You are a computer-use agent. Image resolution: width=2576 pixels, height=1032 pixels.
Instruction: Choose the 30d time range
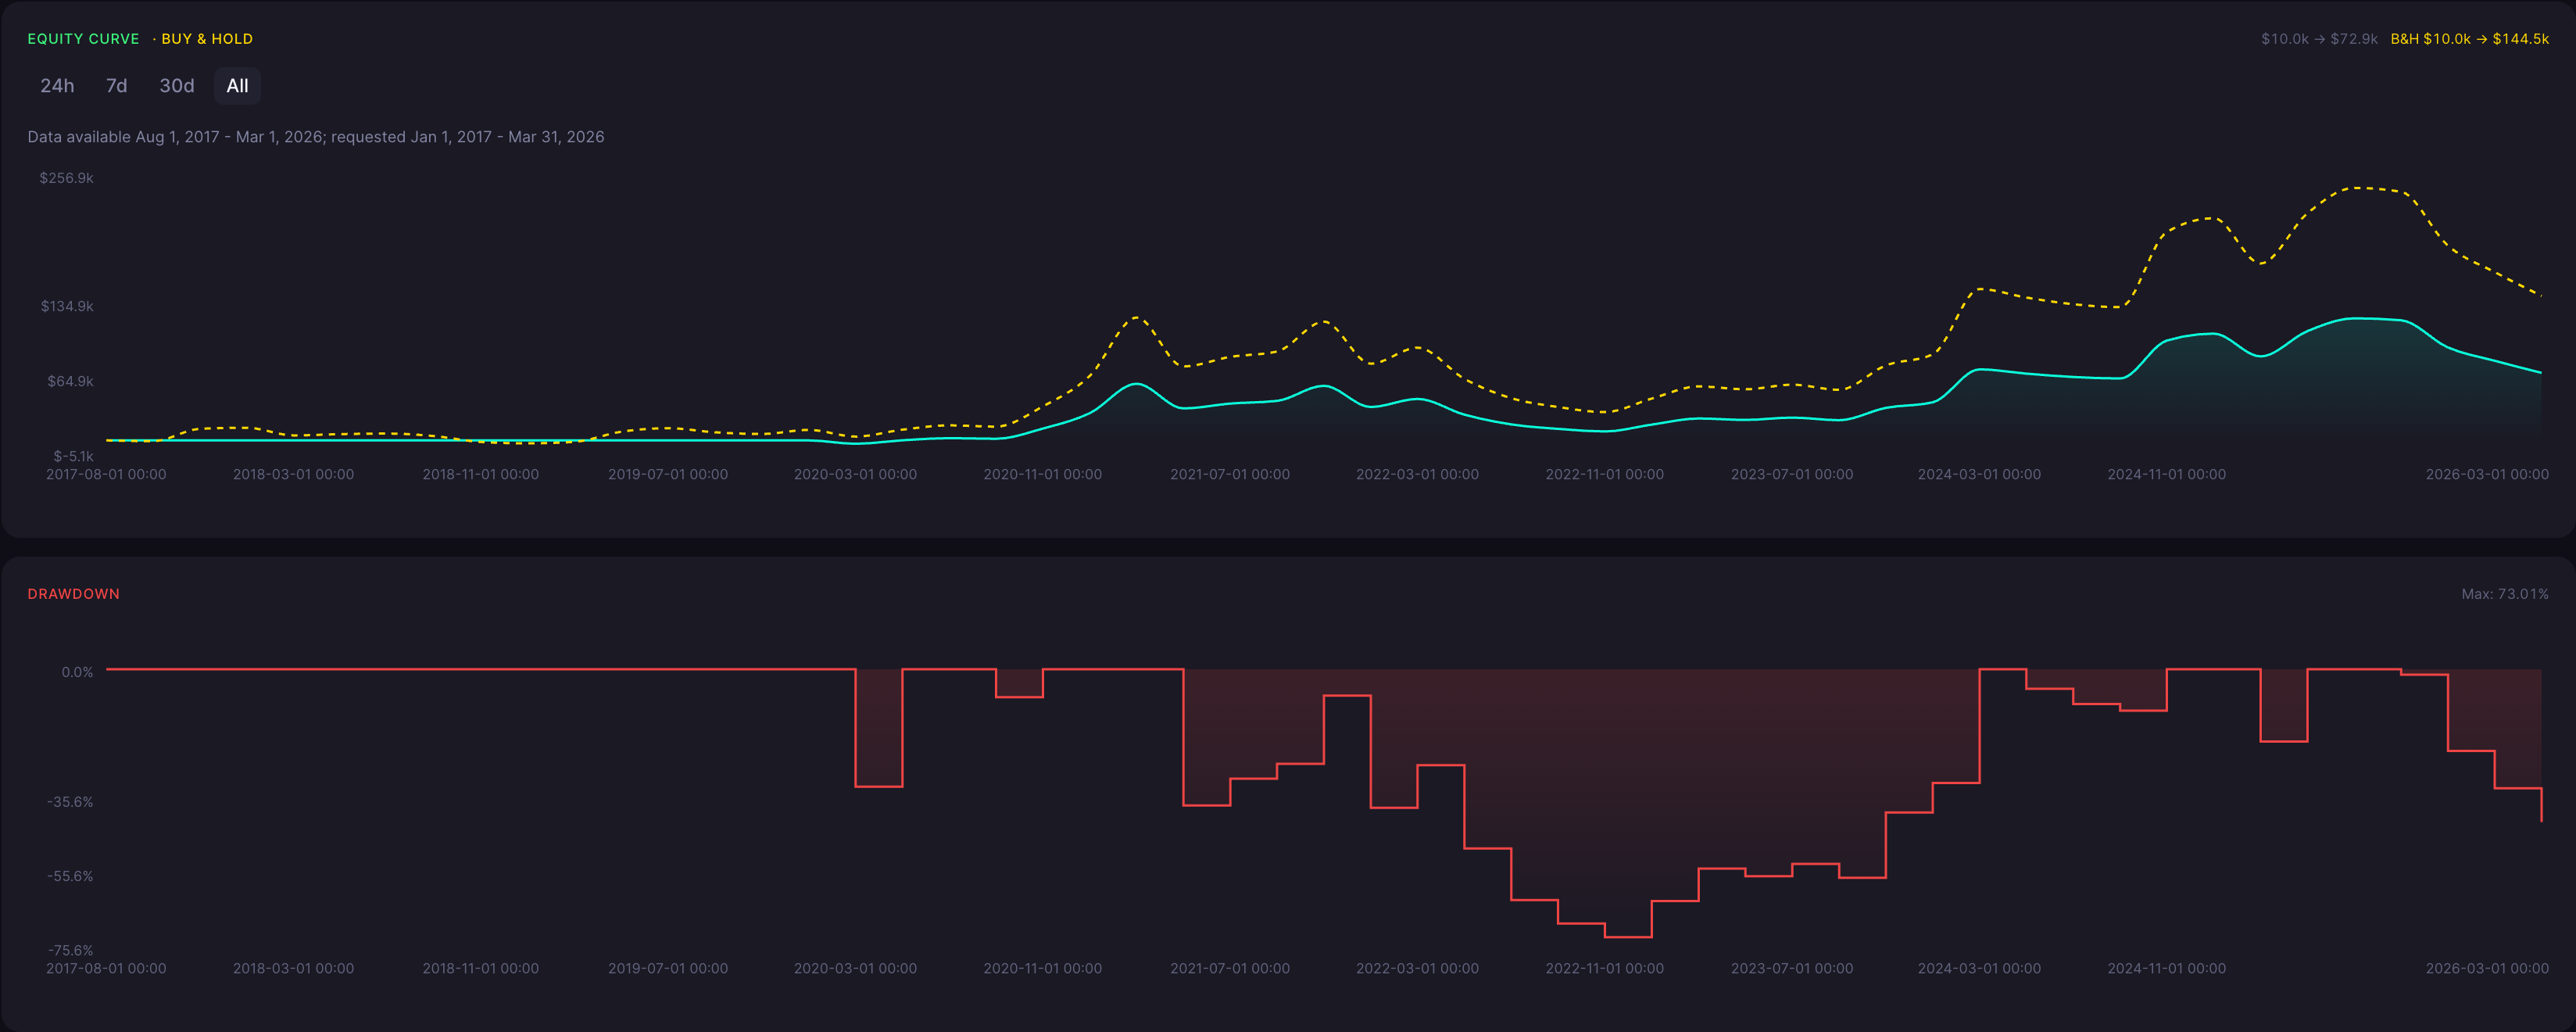tap(177, 86)
